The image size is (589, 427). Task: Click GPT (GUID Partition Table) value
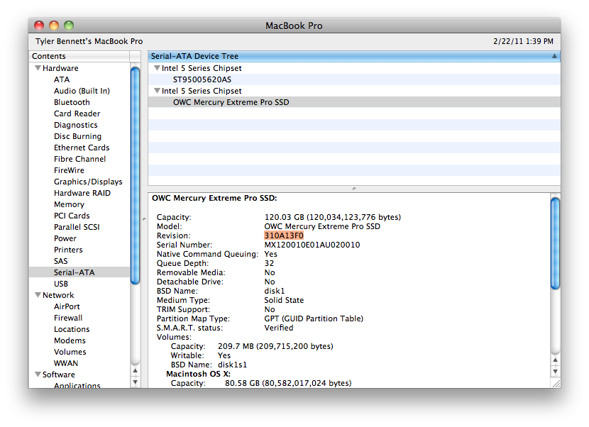tap(314, 318)
